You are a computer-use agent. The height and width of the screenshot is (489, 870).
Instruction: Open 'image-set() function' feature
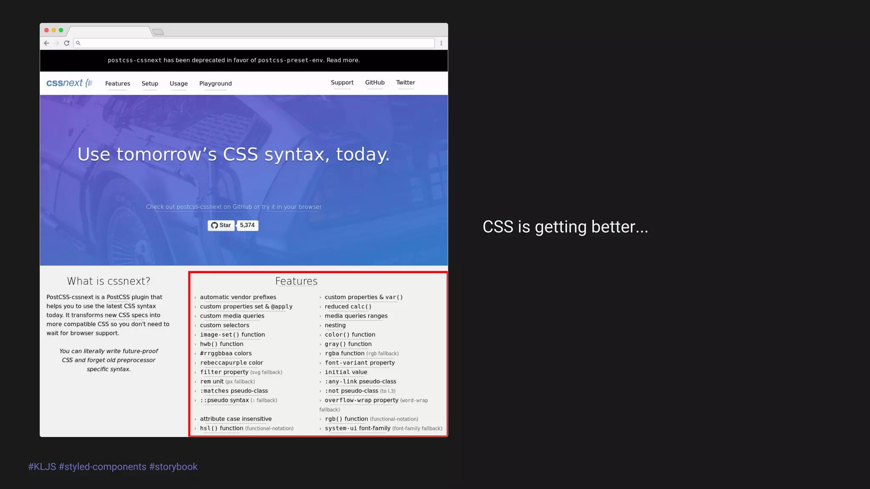click(x=232, y=334)
